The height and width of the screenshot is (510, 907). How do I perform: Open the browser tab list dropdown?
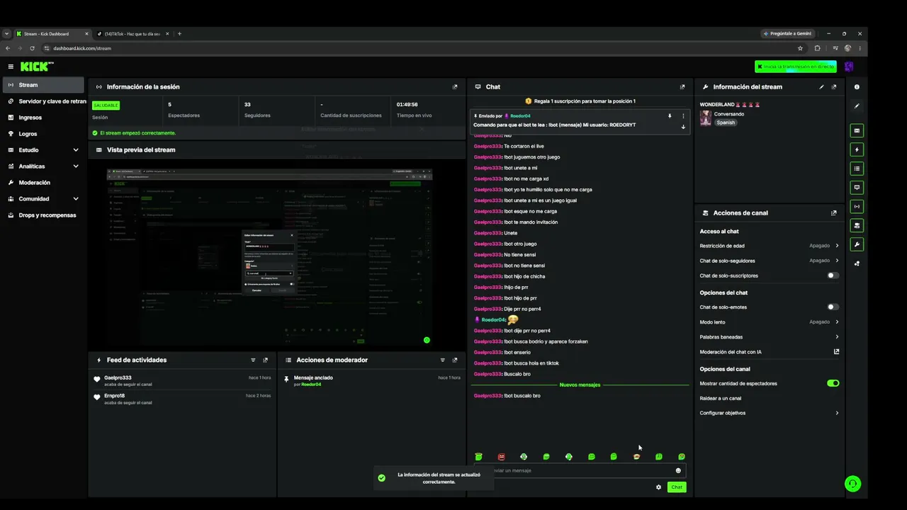tap(7, 33)
